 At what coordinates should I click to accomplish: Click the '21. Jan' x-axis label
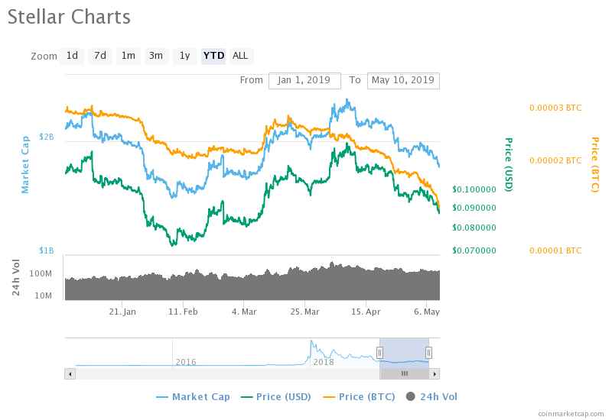pos(122,312)
